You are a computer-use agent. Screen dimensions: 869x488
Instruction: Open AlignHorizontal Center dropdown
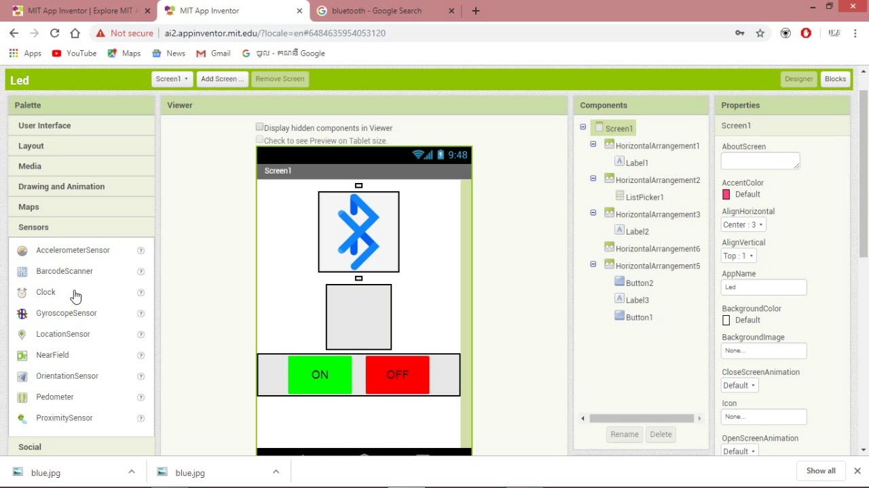point(743,224)
